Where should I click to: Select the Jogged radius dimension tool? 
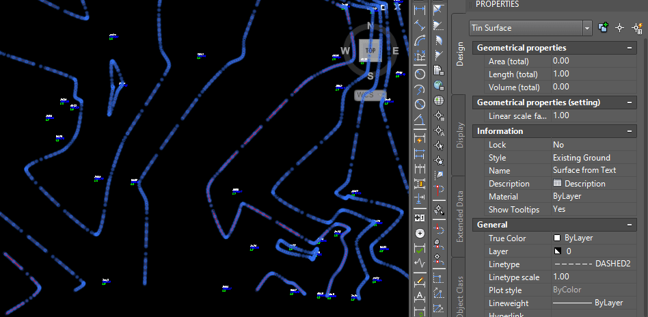coord(420,89)
